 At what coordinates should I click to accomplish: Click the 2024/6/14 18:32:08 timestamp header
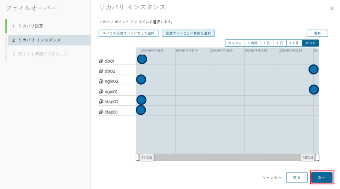291,51
